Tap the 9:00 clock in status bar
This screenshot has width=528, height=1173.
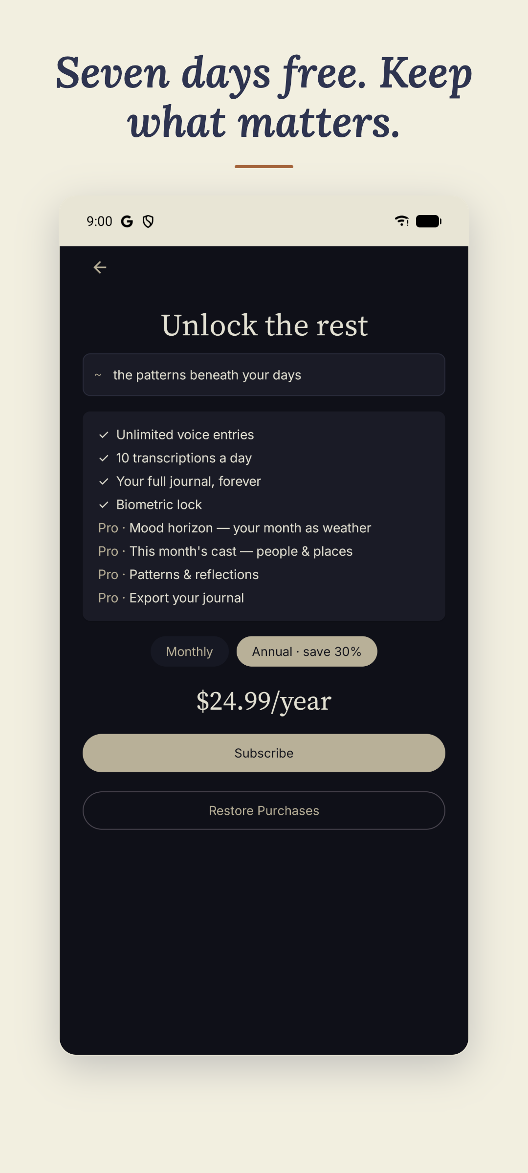99,221
